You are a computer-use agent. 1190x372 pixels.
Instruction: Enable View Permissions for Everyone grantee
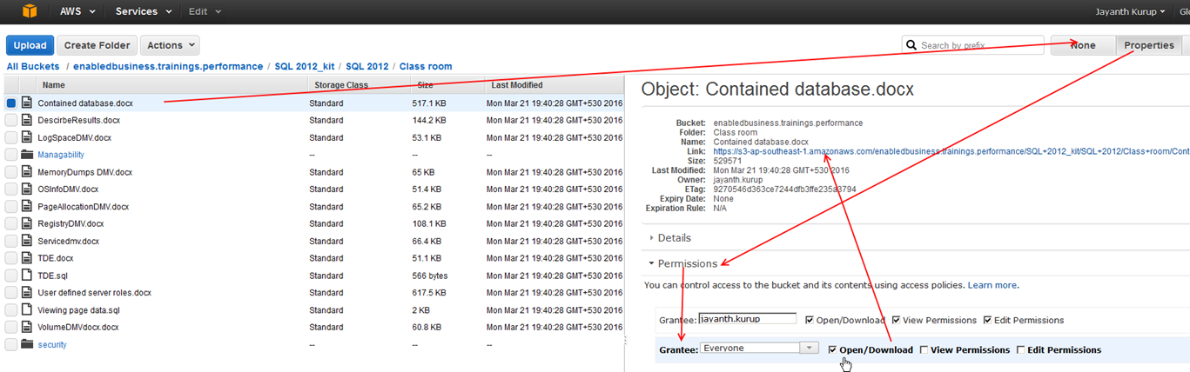pos(924,349)
